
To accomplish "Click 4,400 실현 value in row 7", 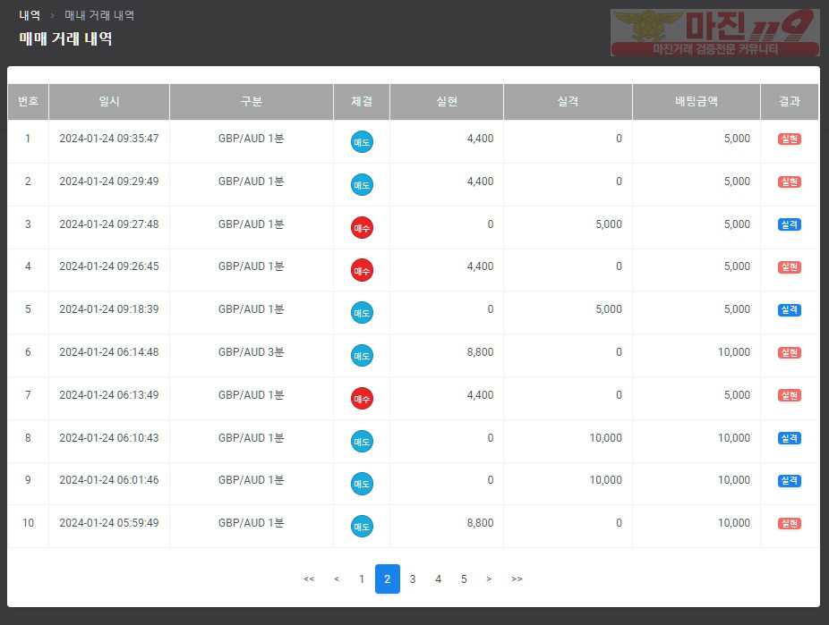I will 480,395.
